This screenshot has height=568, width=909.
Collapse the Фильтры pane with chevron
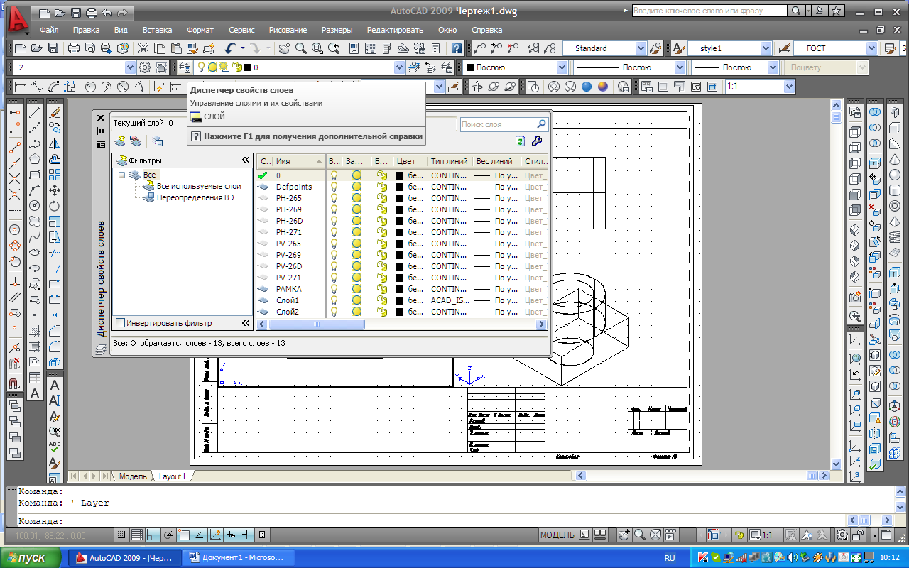pyautogui.click(x=246, y=160)
